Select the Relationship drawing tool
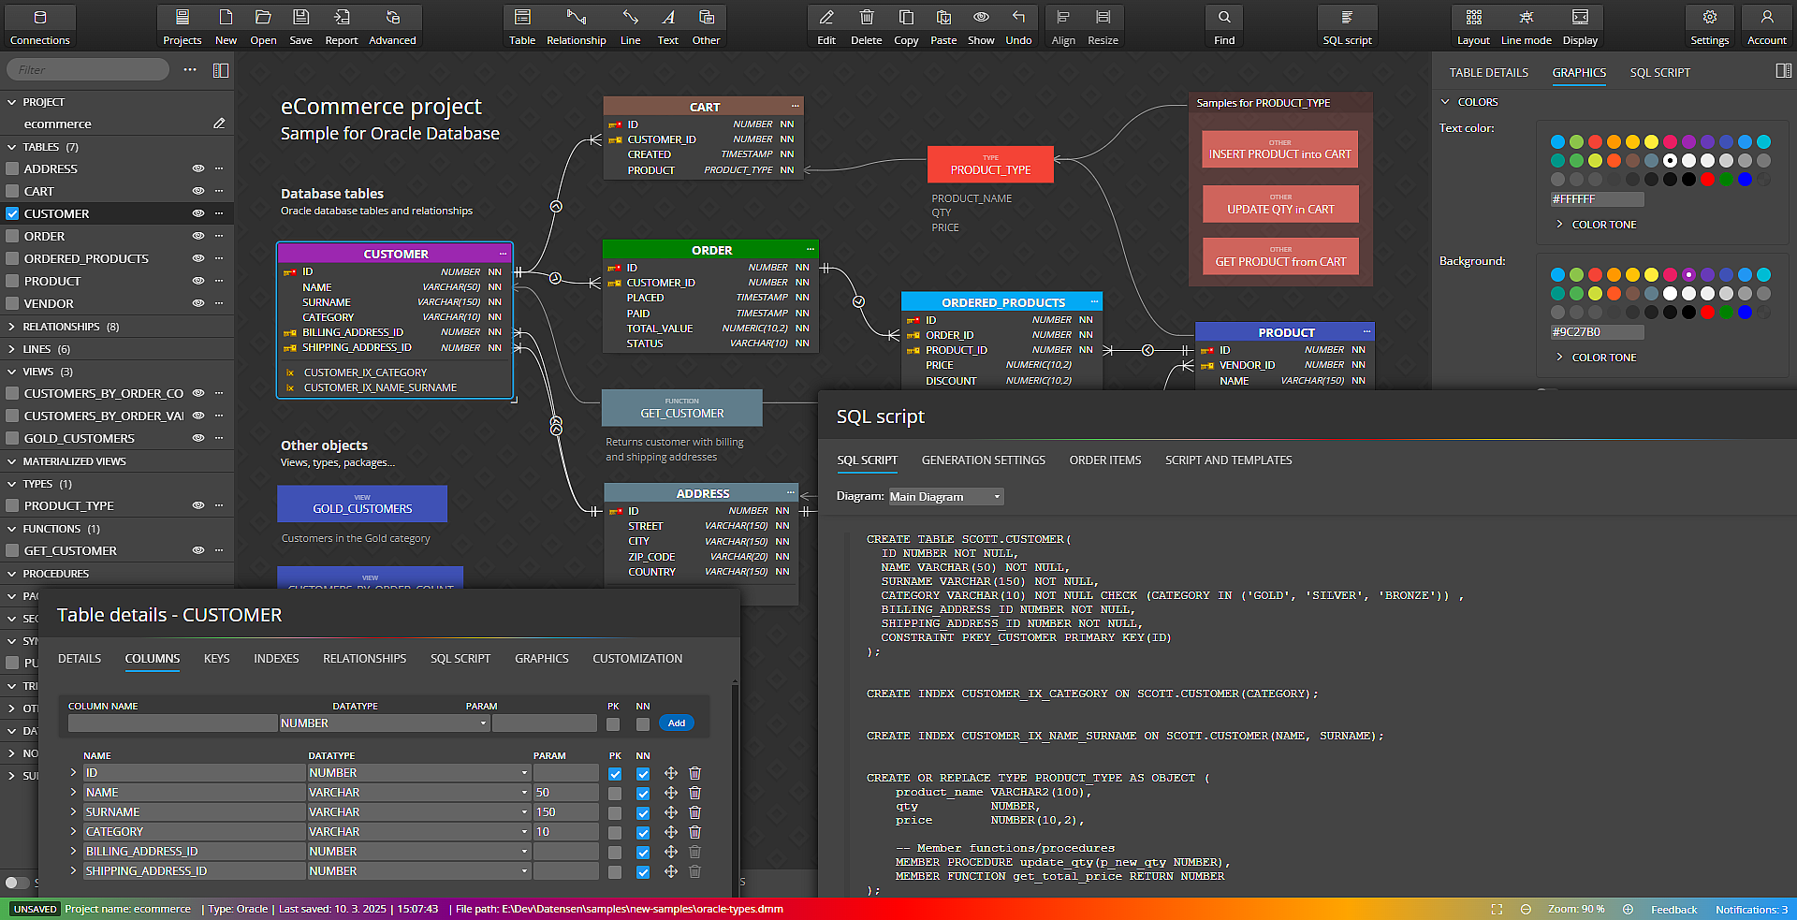The image size is (1797, 920). pos(577,25)
